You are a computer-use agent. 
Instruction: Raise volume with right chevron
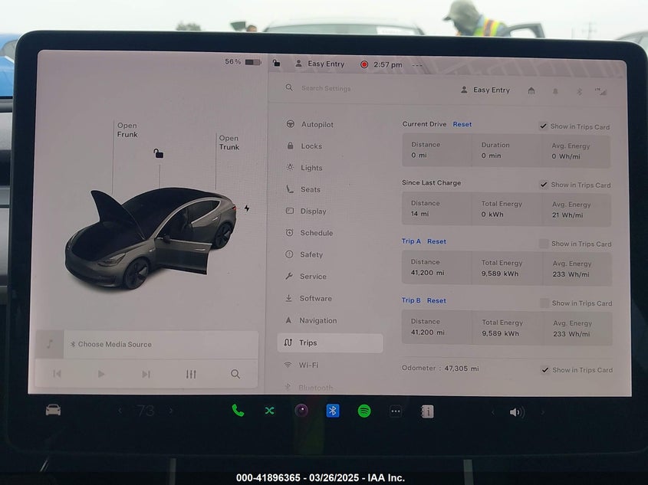(543, 412)
